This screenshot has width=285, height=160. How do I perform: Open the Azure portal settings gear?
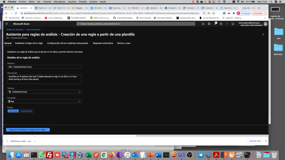(x=221, y=24)
